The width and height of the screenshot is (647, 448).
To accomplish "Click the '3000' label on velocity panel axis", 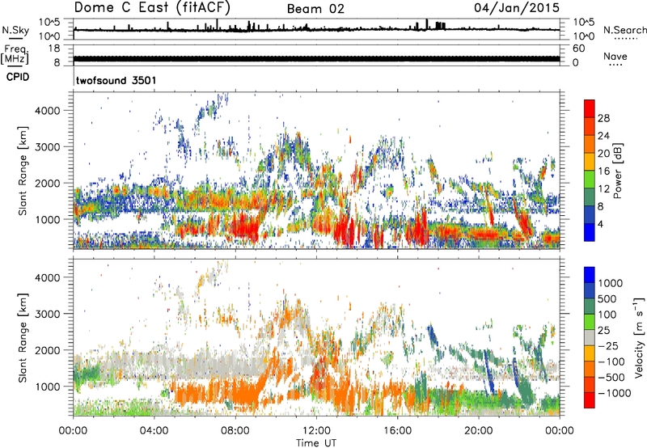I will pyautogui.click(x=47, y=314).
